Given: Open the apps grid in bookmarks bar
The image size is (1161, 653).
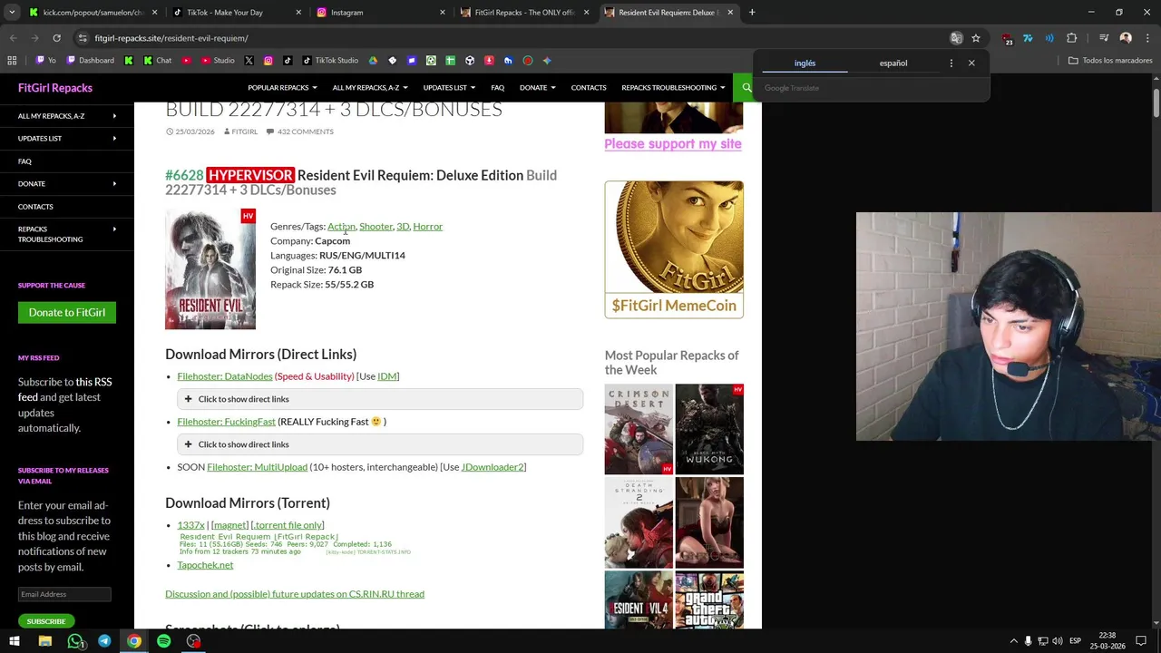Looking at the screenshot, I should 12,61.
